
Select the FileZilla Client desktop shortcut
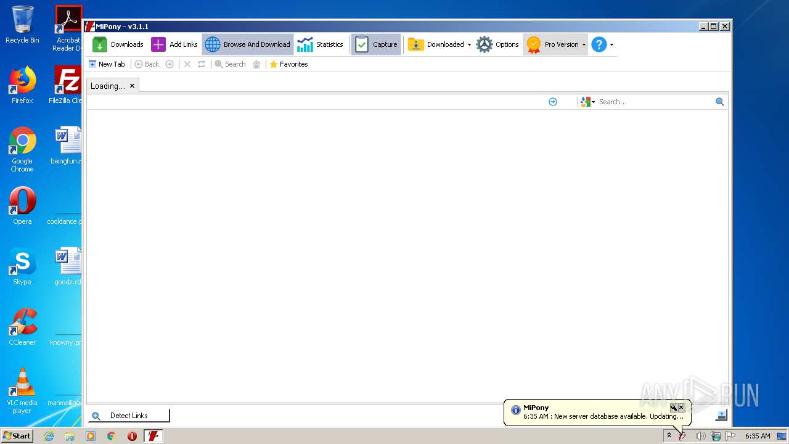67,85
